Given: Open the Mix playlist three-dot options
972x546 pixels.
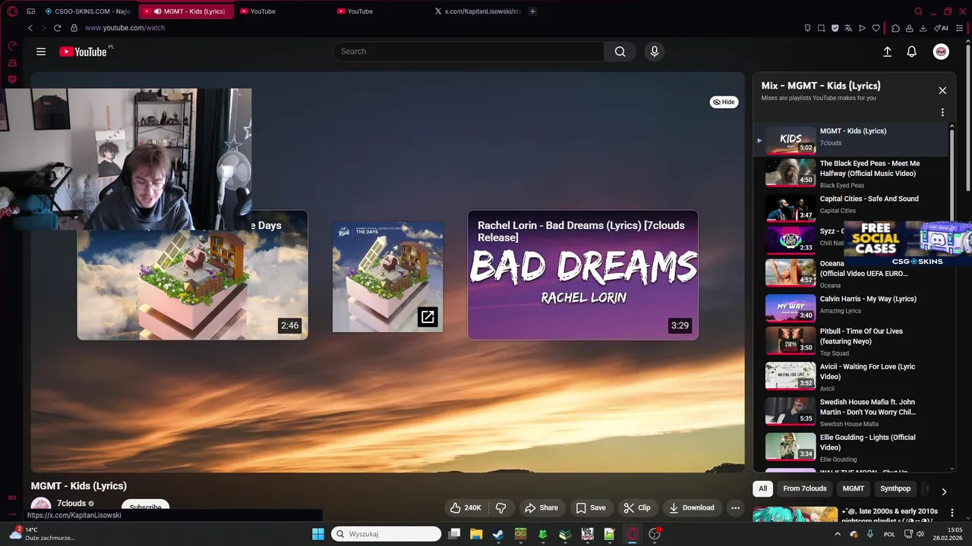Looking at the screenshot, I should pos(942,112).
